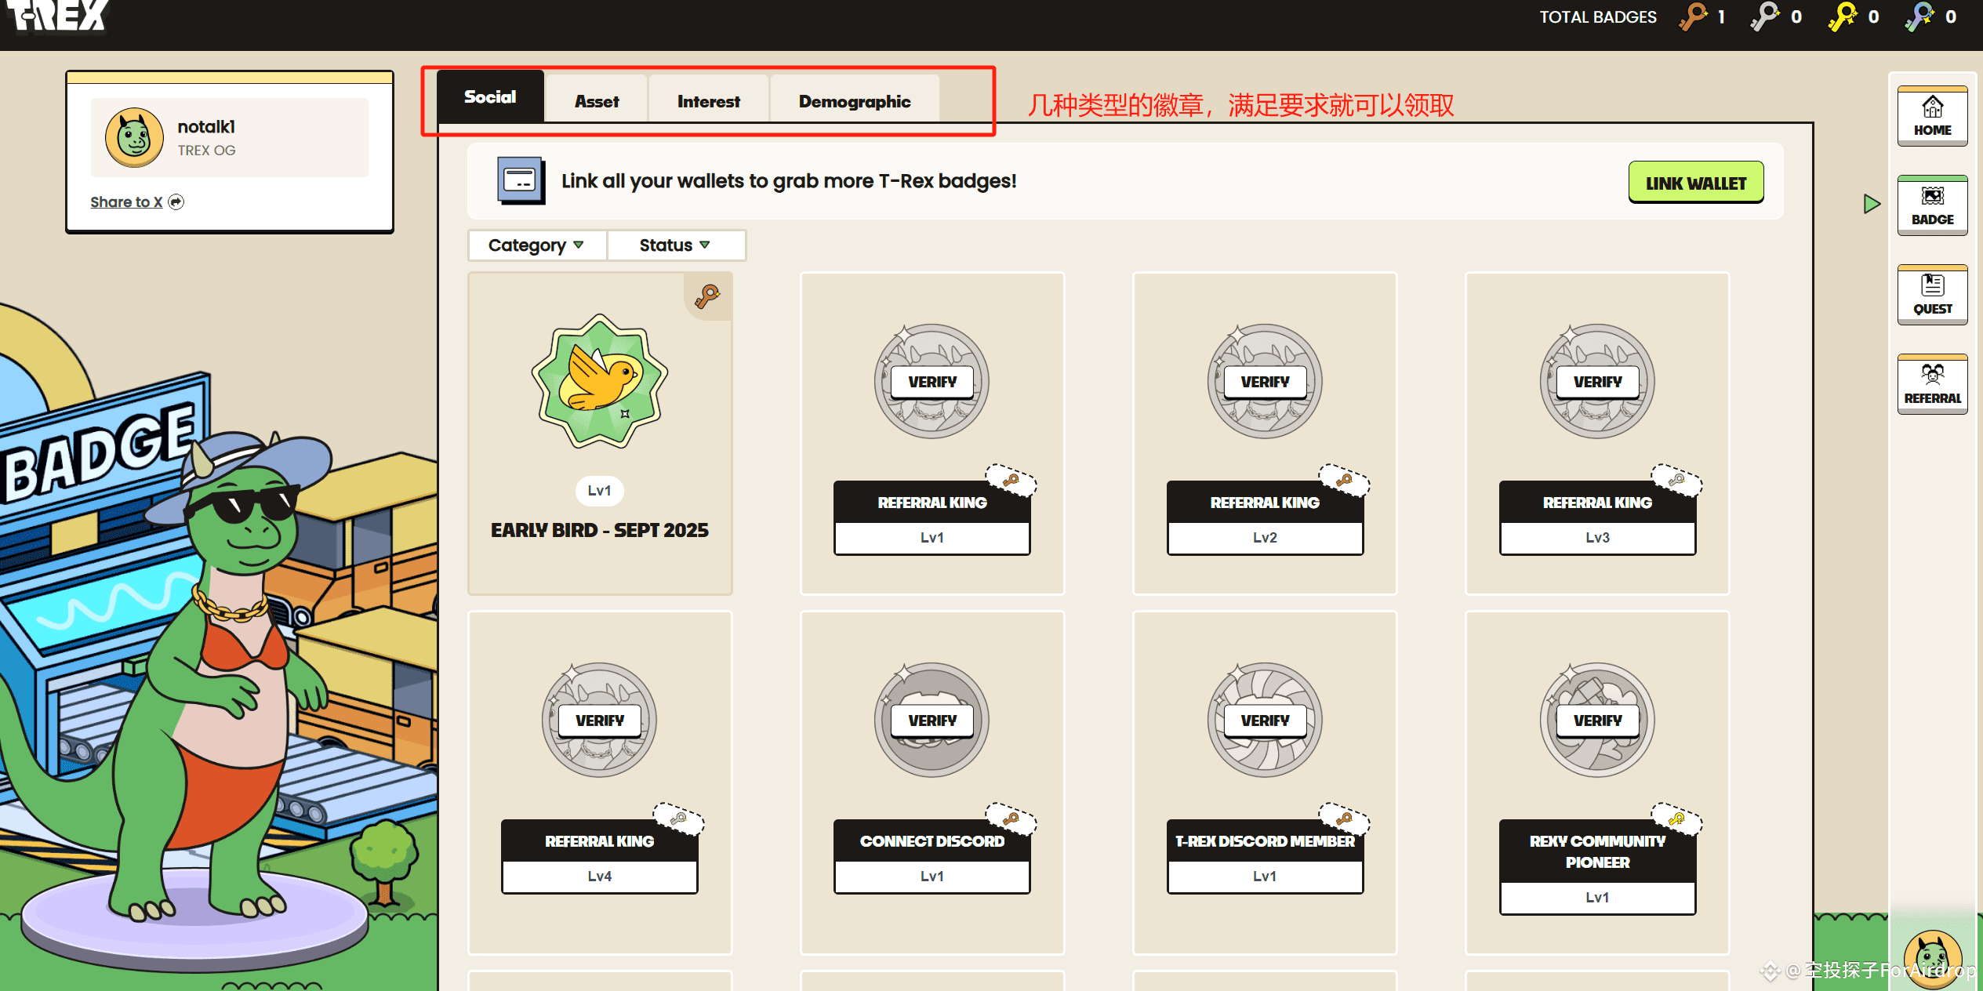Switch to the Interest tab
Screen dimensions: 1983x991
708,101
